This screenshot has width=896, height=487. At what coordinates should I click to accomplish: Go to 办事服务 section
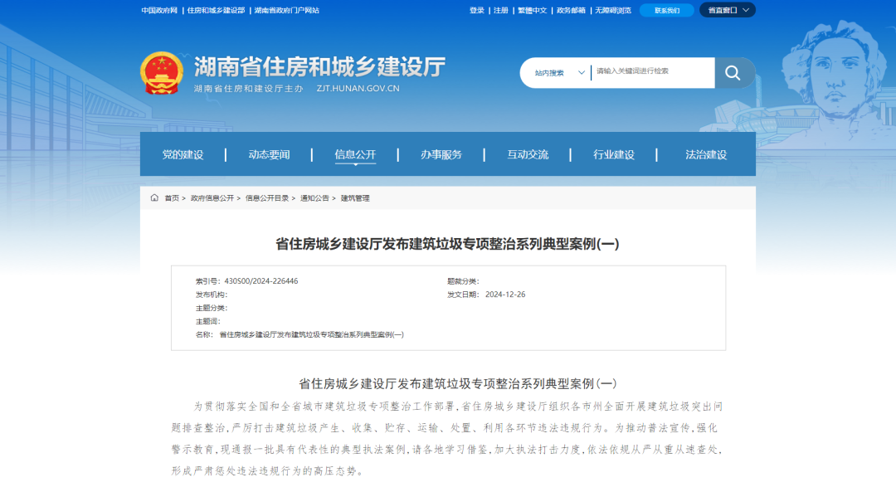pyautogui.click(x=441, y=154)
